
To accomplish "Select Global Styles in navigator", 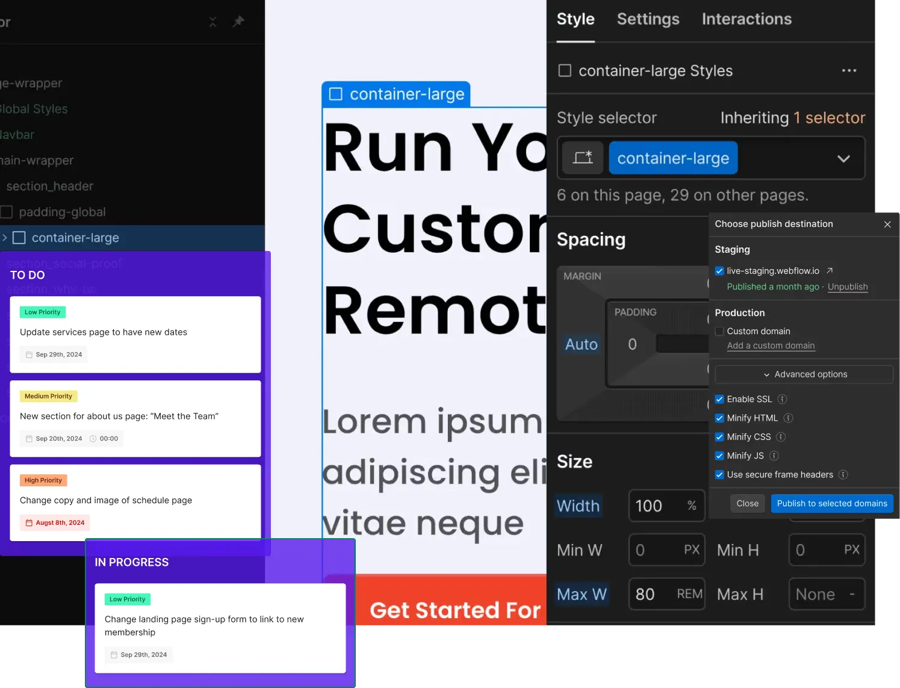I will 34,109.
